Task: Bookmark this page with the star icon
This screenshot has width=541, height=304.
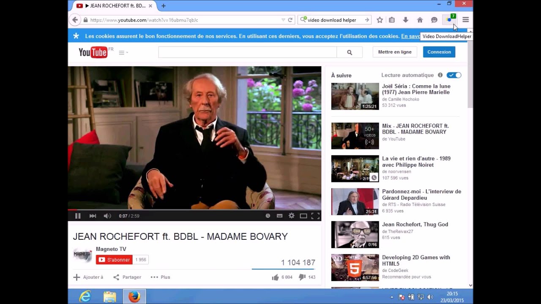Action: click(x=380, y=20)
